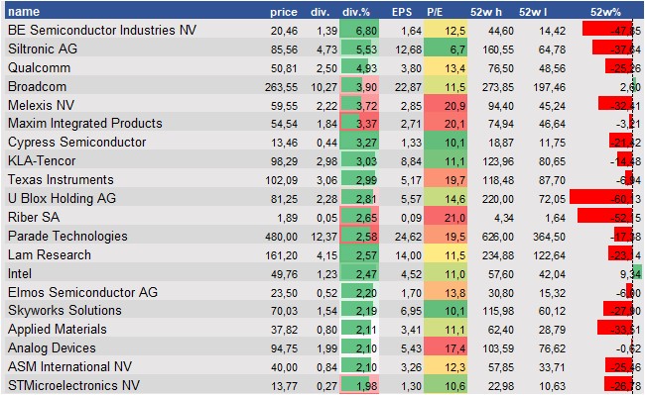
Task: Sort by the name column header
Action: click(24, 12)
